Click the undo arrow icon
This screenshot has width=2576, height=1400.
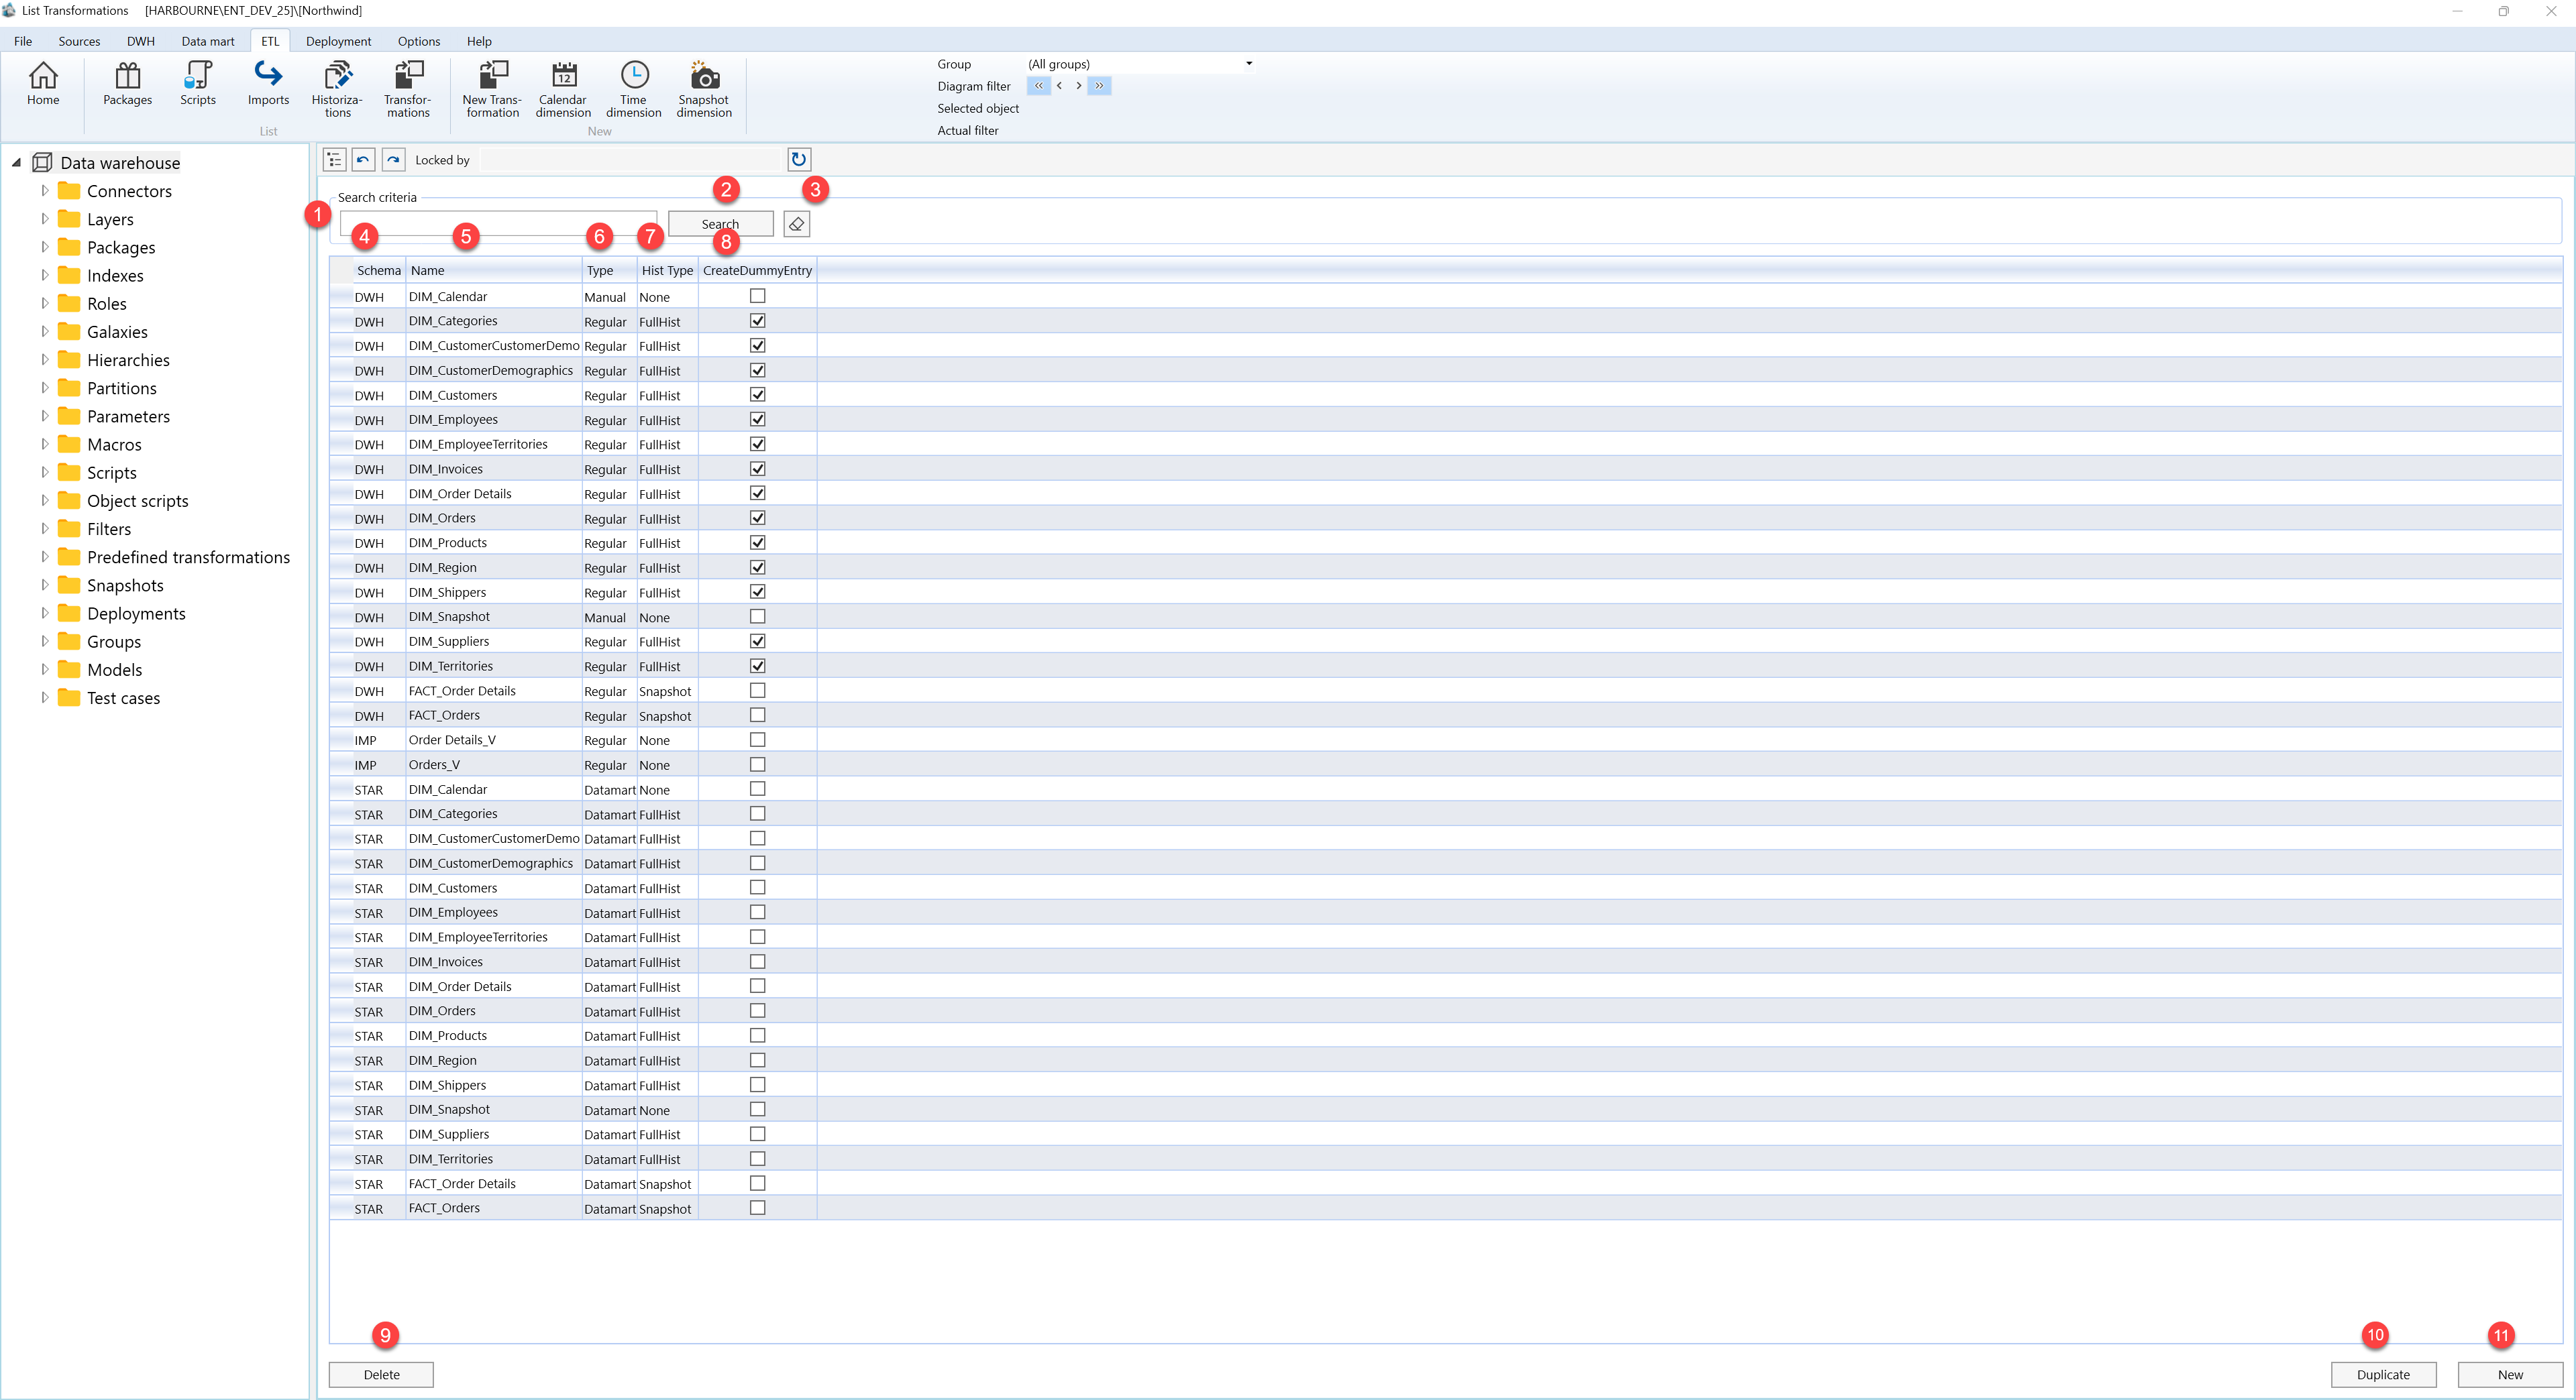coord(363,160)
